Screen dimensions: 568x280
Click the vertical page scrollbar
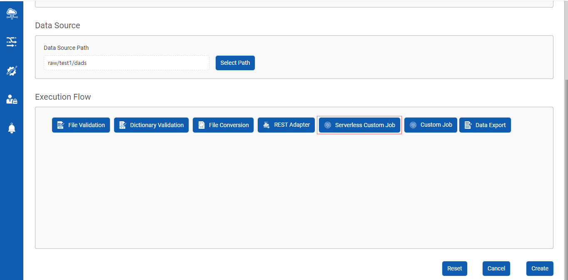(x=566, y=140)
